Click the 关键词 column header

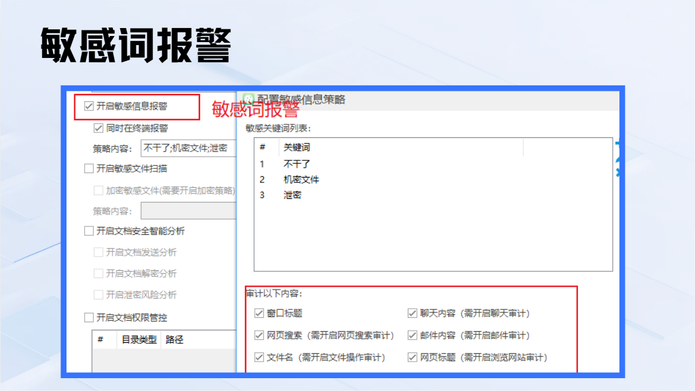[x=401, y=147]
